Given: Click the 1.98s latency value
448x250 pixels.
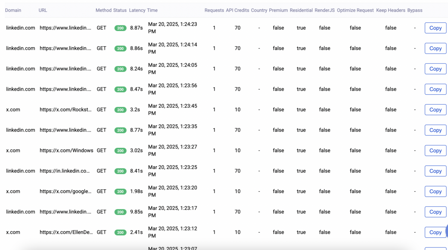Looking at the screenshot, I should [x=136, y=192].
